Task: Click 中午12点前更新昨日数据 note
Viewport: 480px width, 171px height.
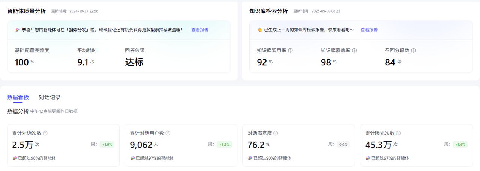Action: click(54, 111)
